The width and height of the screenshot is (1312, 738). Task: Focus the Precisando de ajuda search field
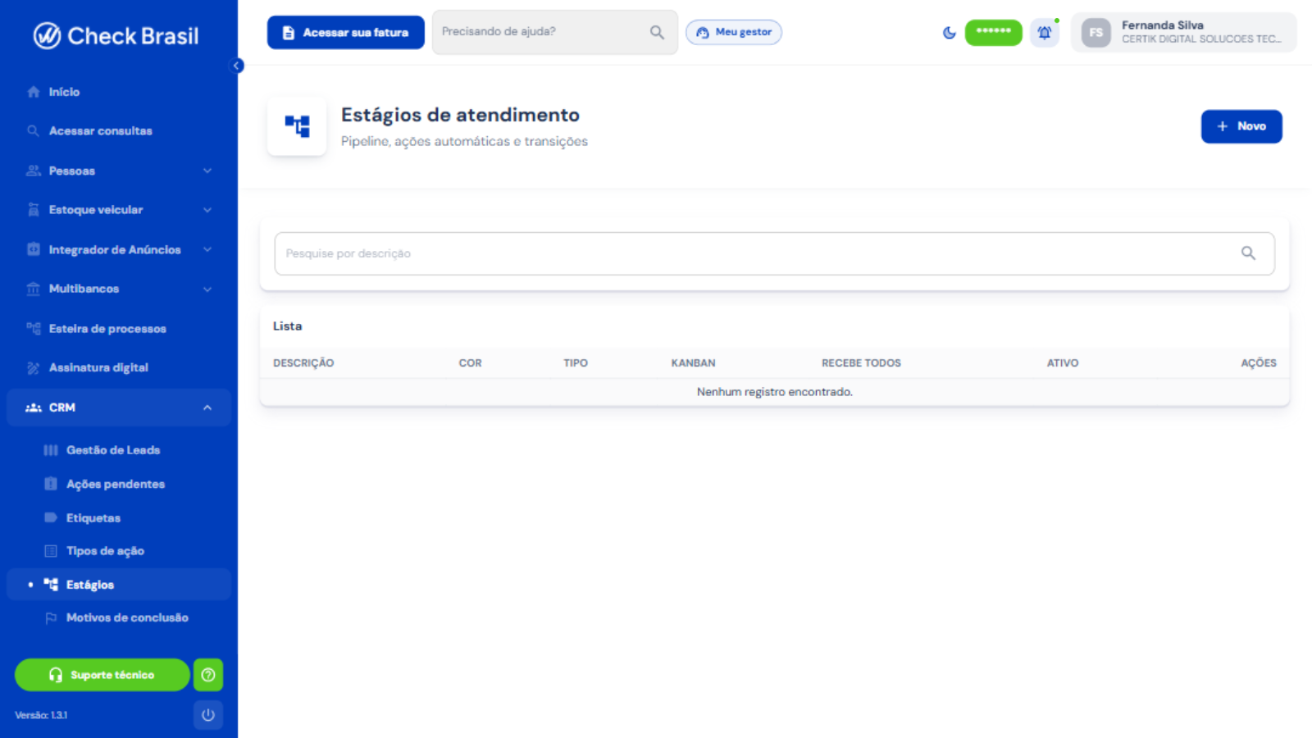(555, 32)
